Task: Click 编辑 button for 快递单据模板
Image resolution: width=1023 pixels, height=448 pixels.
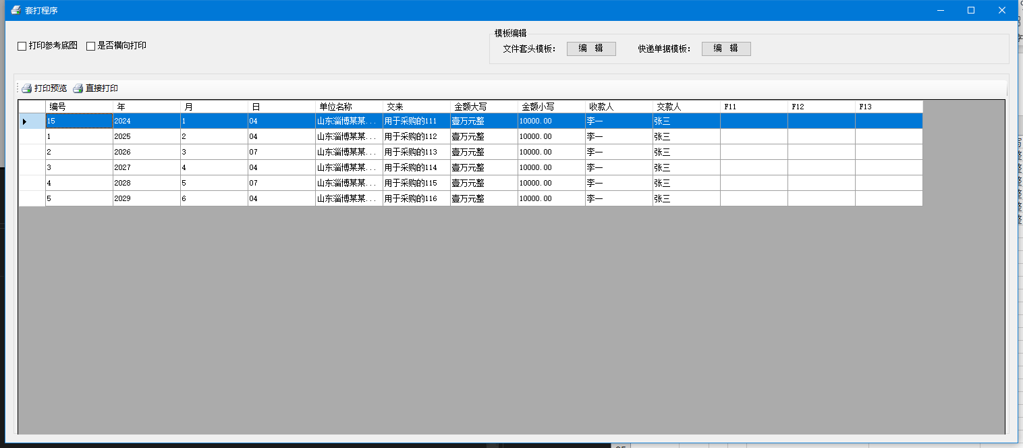Action: tap(726, 49)
